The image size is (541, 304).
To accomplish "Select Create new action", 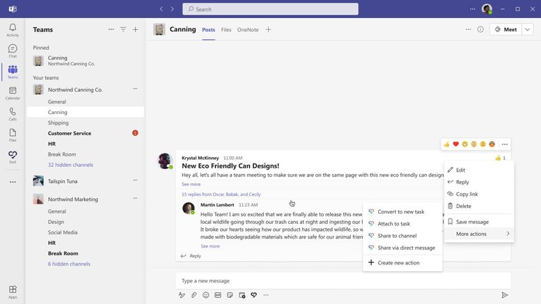I will coord(402,263).
